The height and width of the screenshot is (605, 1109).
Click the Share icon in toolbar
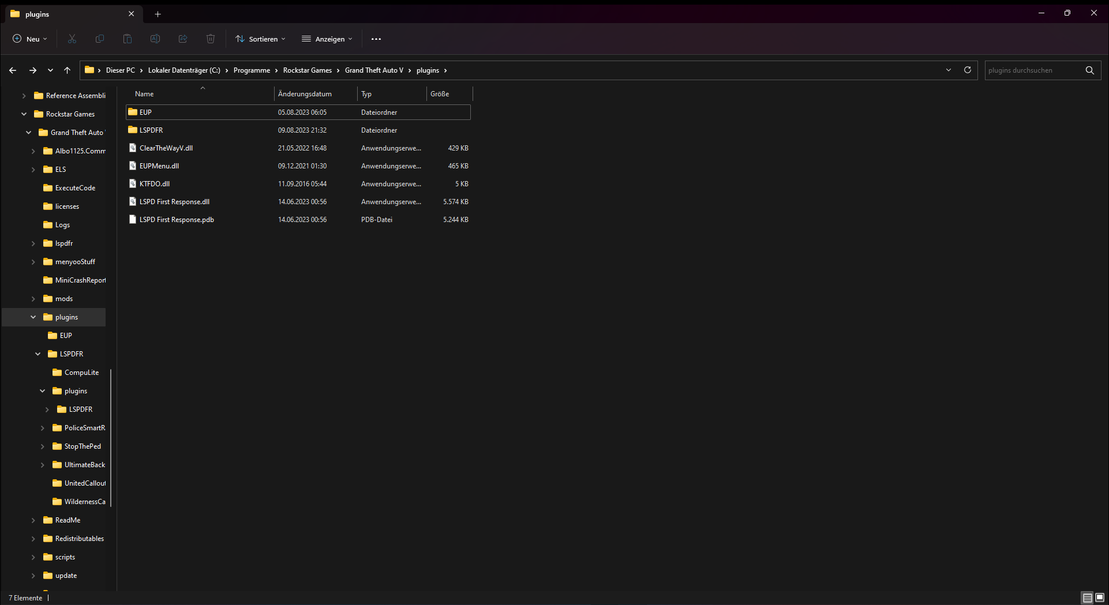tap(183, 39)
